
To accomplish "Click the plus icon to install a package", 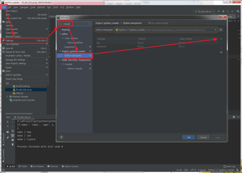I will pos(221,39).
